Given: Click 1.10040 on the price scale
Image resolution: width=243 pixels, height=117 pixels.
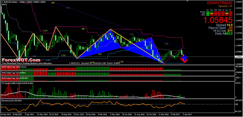Looking at the screenshot, I should (x=239, y=45).
